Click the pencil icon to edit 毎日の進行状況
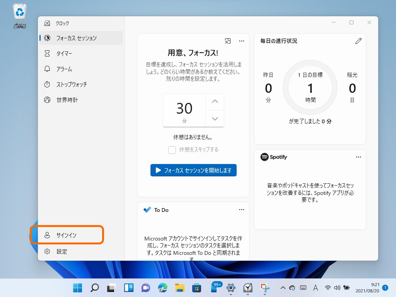Image resolution: width=396 pixels, height=297 pixels. (358, 40)
